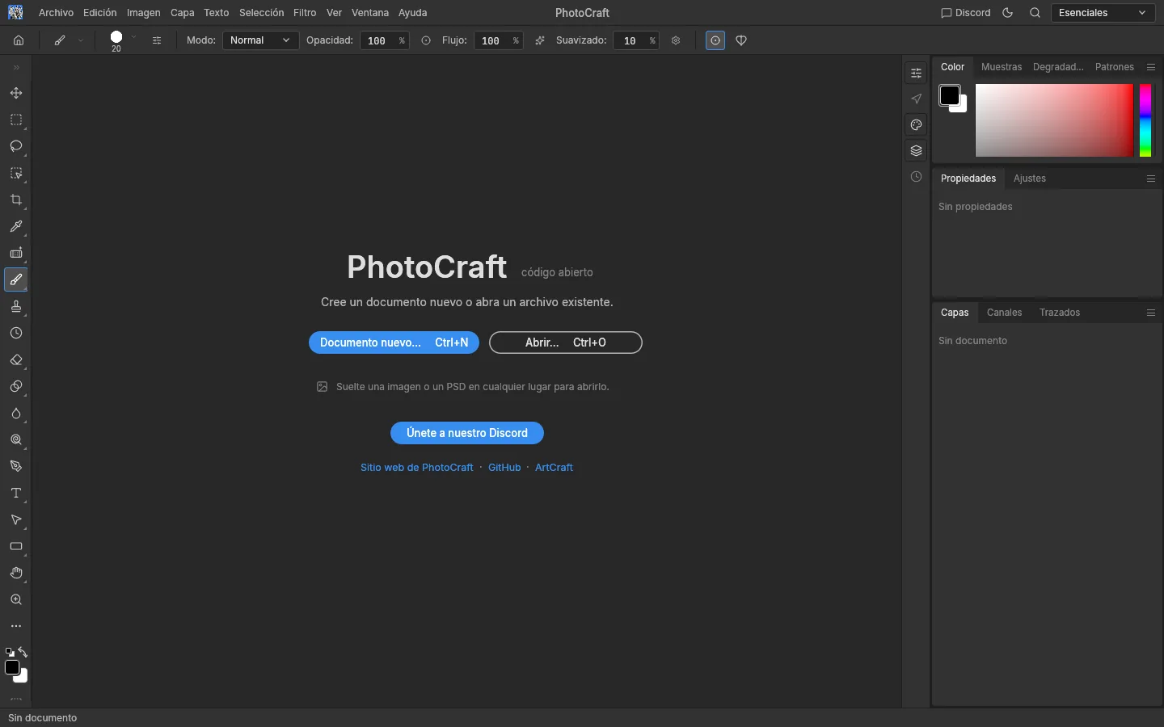Switch to the Muestras tab
Viewport: 1164px width, 727px height.
[1002, 67]
